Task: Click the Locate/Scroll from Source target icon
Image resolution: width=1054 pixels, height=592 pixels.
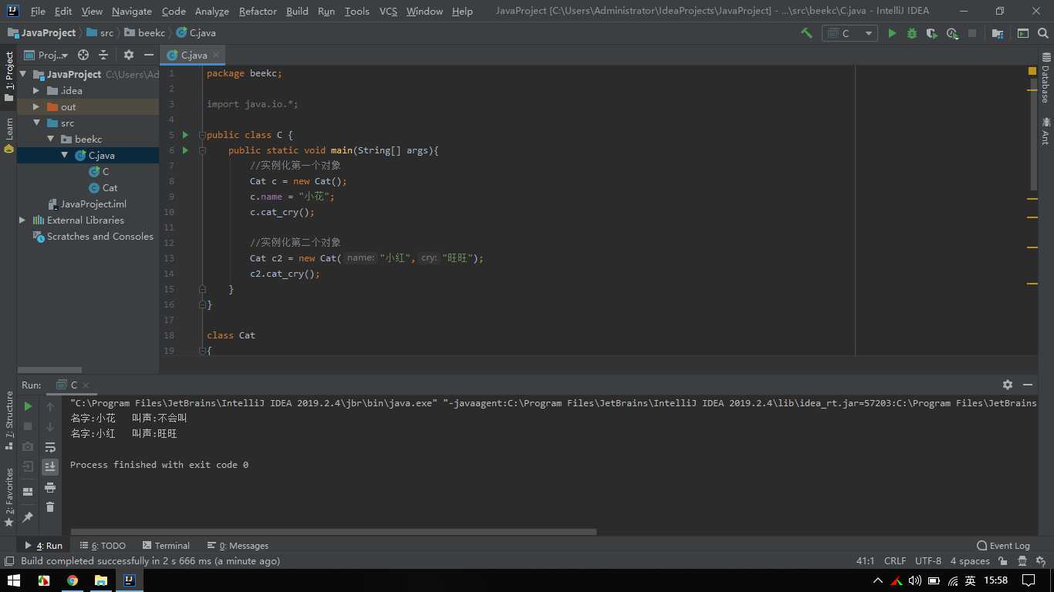Action: 83,55
